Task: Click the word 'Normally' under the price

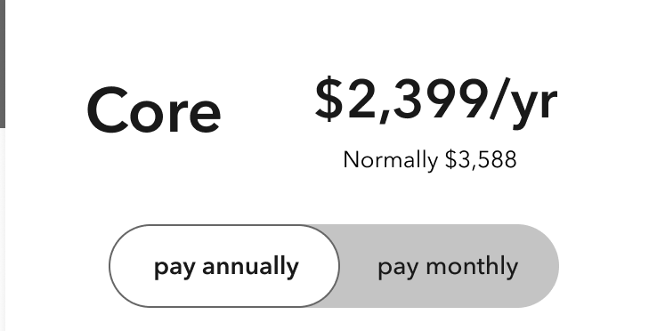Action: pyautogui.click(x=391, y=160)
